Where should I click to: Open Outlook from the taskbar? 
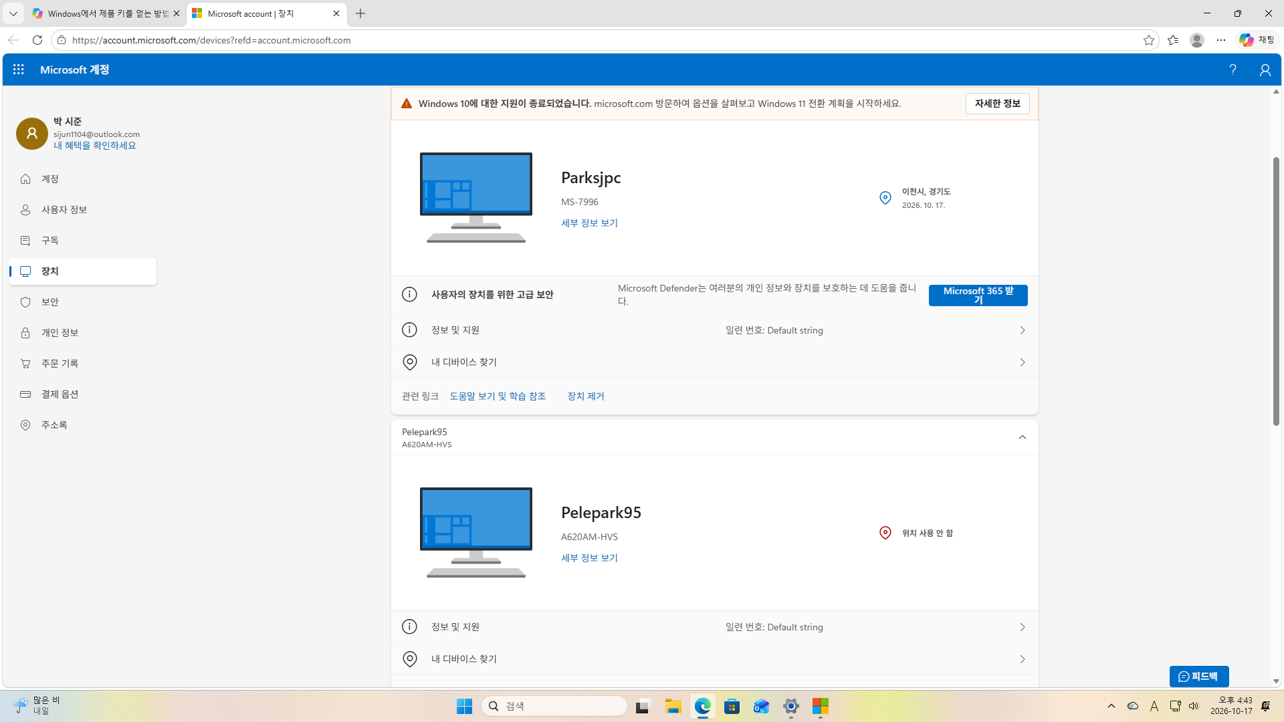(761, 706)
